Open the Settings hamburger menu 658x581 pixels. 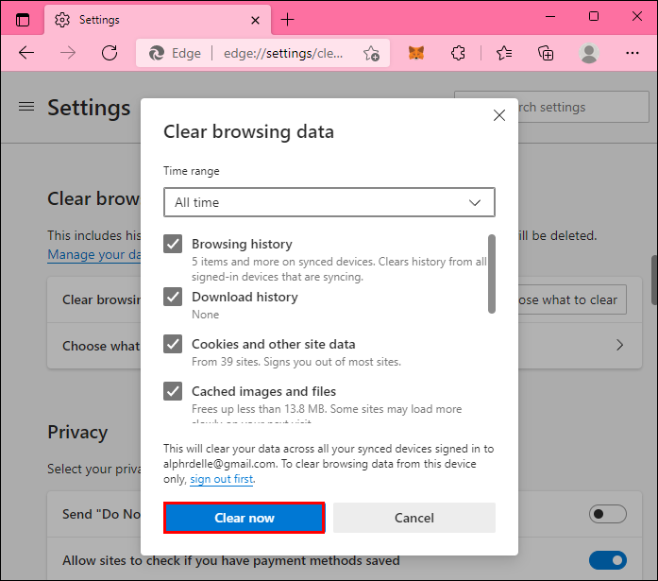point(26,107)
